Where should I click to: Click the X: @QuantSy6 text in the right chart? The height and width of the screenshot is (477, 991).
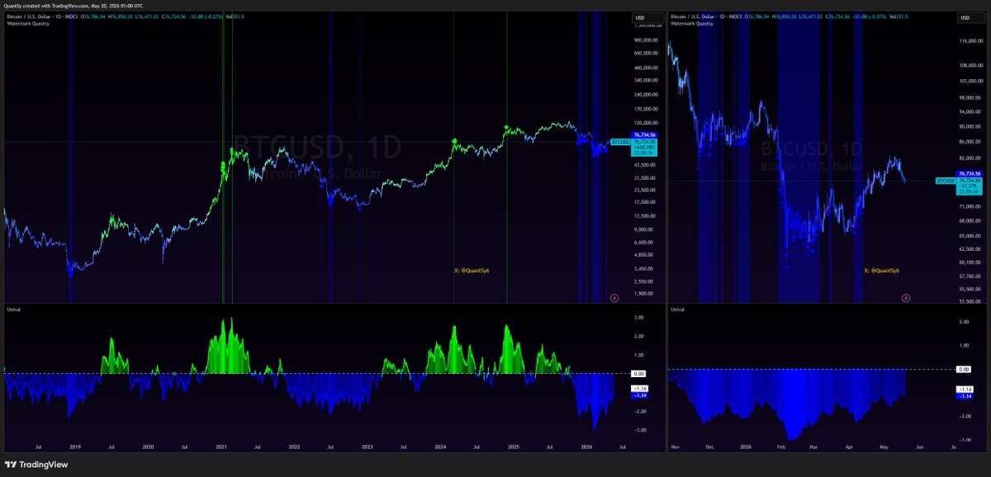[x=882, y=270]
